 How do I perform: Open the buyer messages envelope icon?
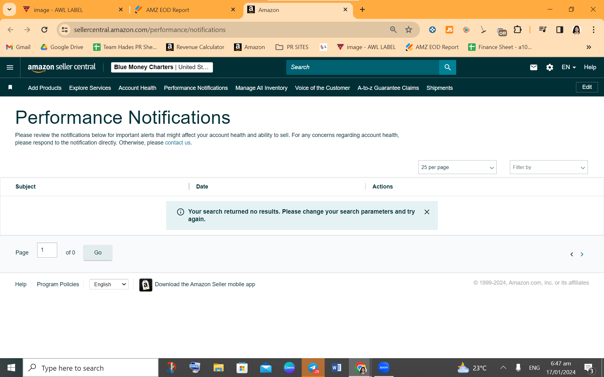point(534,67)
